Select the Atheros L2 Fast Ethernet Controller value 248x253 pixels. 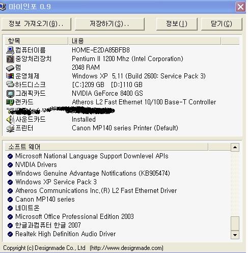(x=144, y=102)
